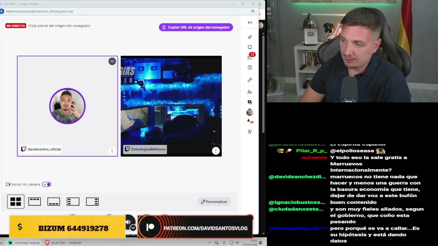The image size is (438, 246).
Task: Open the feedback speech-bubble icon in sidebar
Action: coord(250,47)
